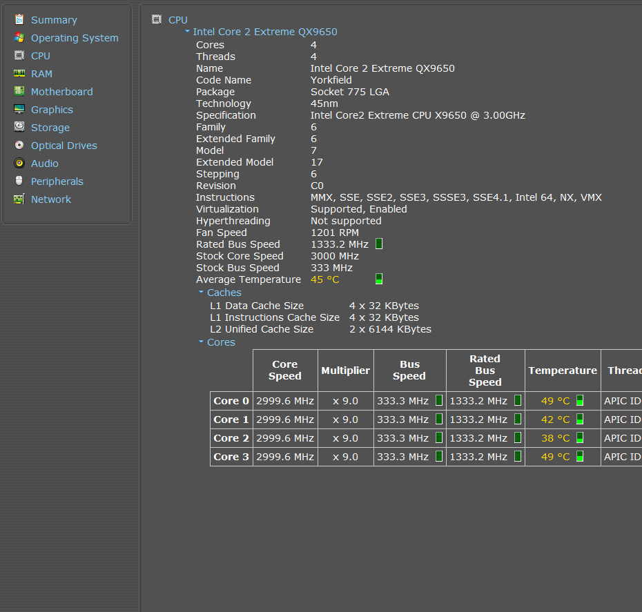The height and width of the screenshot is (612, 642).
Task: Click the Network card icon in sidebar
Action: click(x=19, y=199)
